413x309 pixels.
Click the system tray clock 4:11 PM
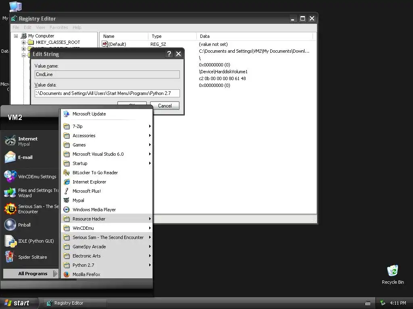(x=398, y=303)
